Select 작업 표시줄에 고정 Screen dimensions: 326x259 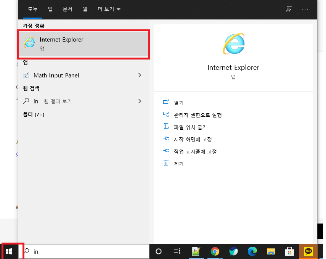point(195,151)
